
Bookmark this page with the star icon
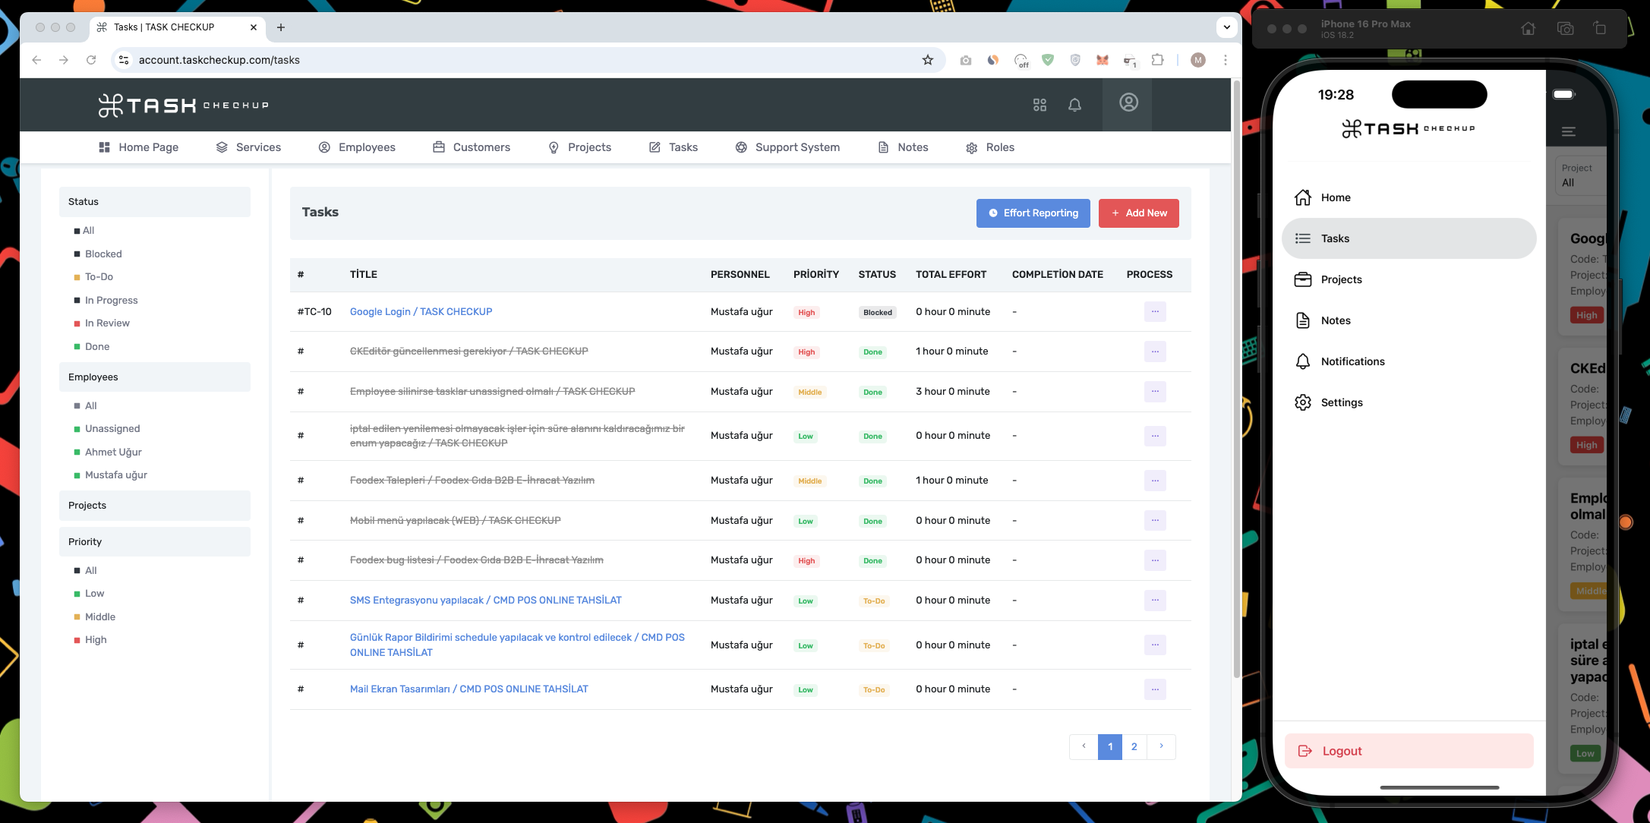click(x=927, y=60)
